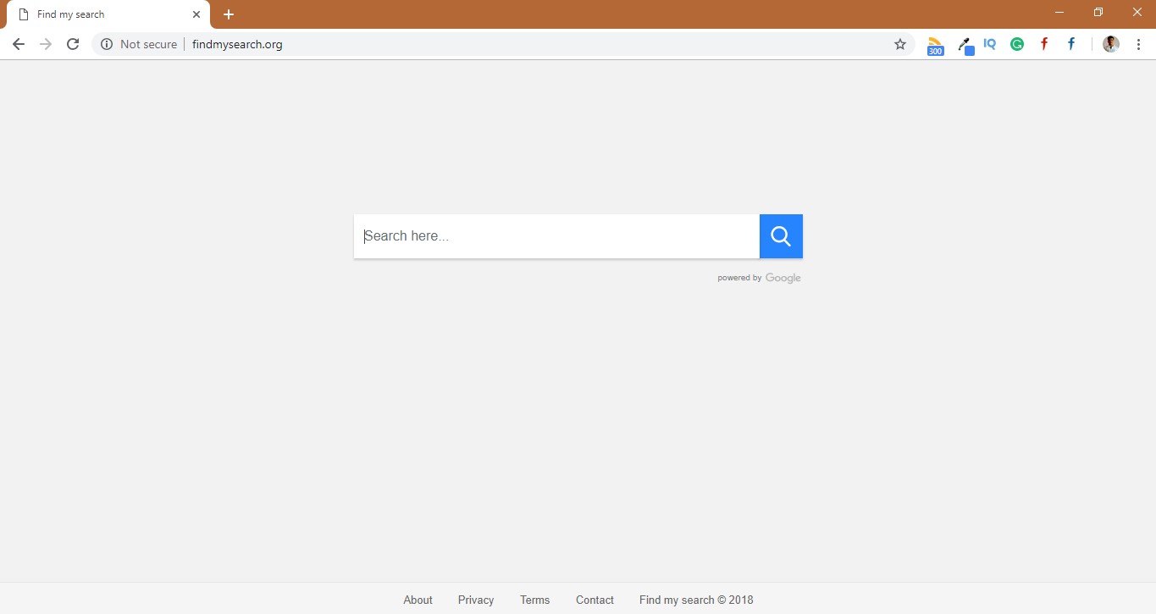Open the Contact page link

594,600
